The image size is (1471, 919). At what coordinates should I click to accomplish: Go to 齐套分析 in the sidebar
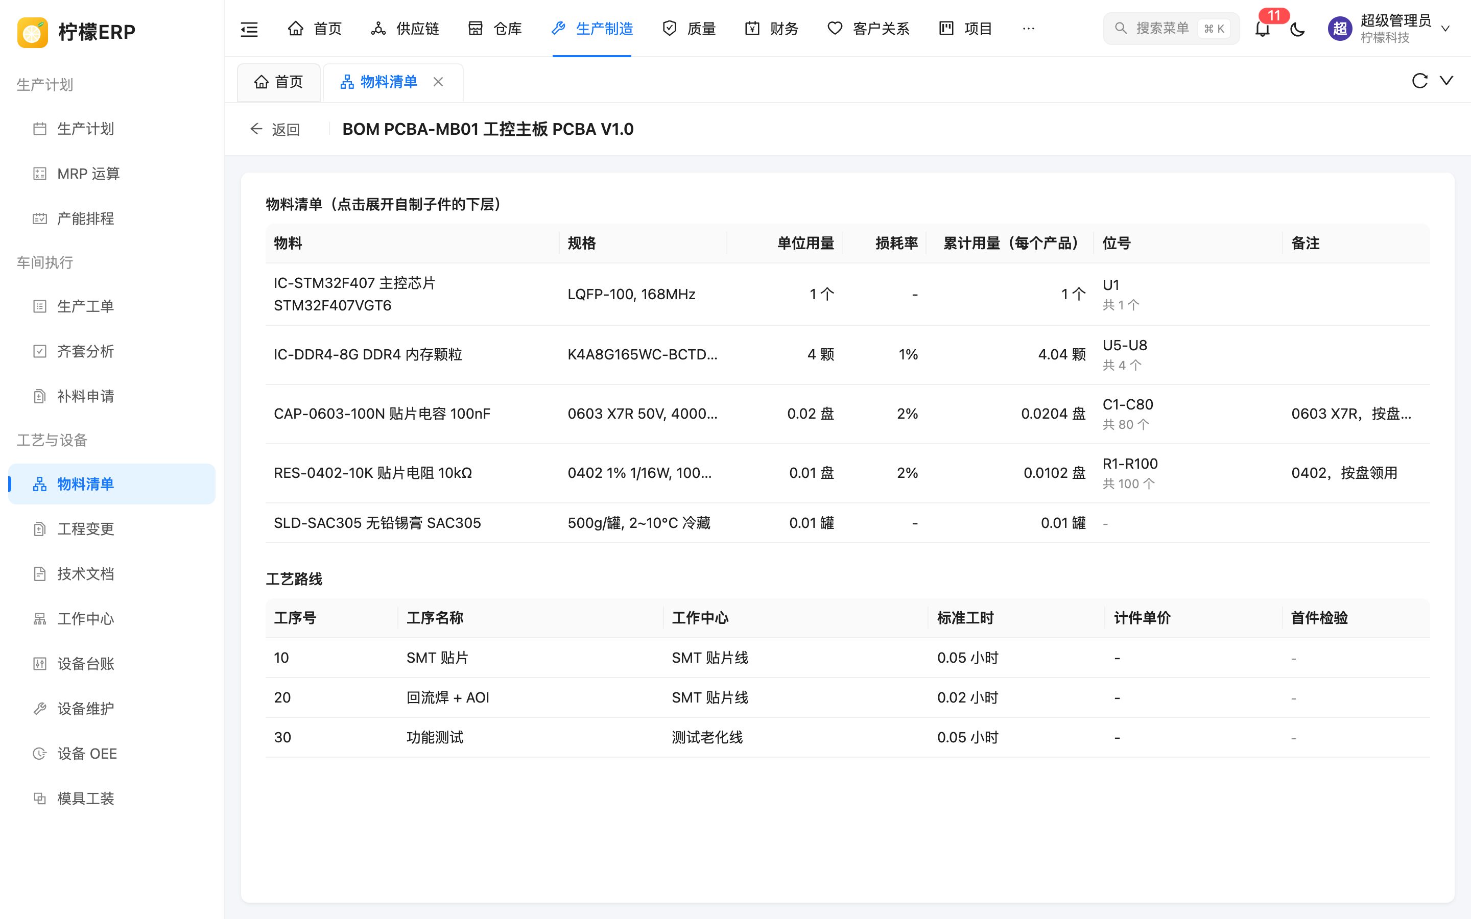tap(112, 351)
